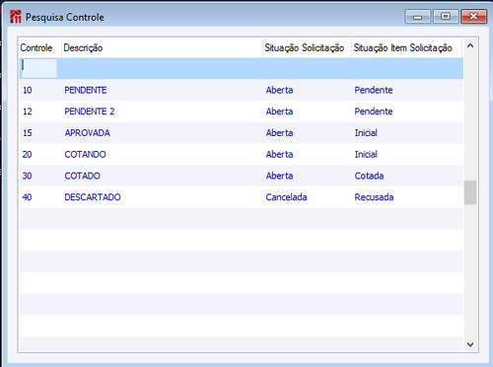Click the Cancelada status cell

tap(286, 197)
